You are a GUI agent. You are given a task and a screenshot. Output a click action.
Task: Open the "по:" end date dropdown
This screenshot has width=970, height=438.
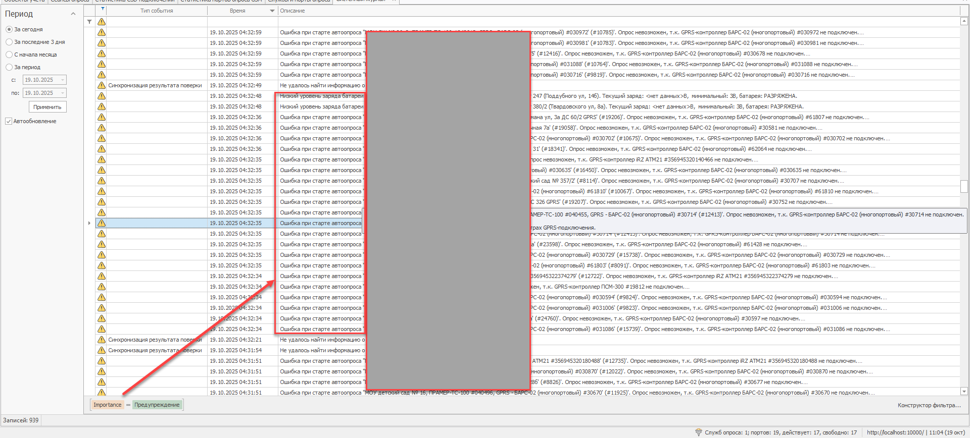(62, 93)
